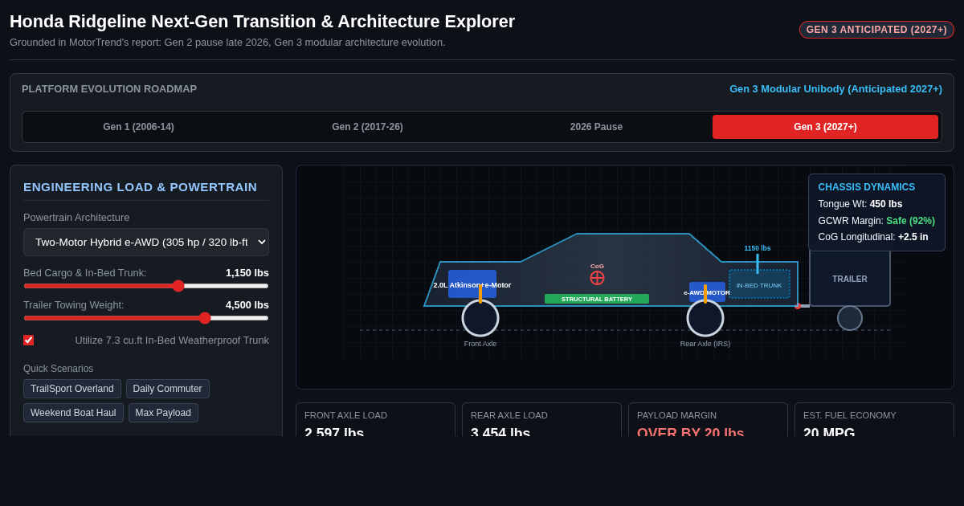Click 'Gen 3 Modular Unibody (Anticipated 2027+)' label
The width and height of the screenshot is (964, 506).
coord(835,88)
